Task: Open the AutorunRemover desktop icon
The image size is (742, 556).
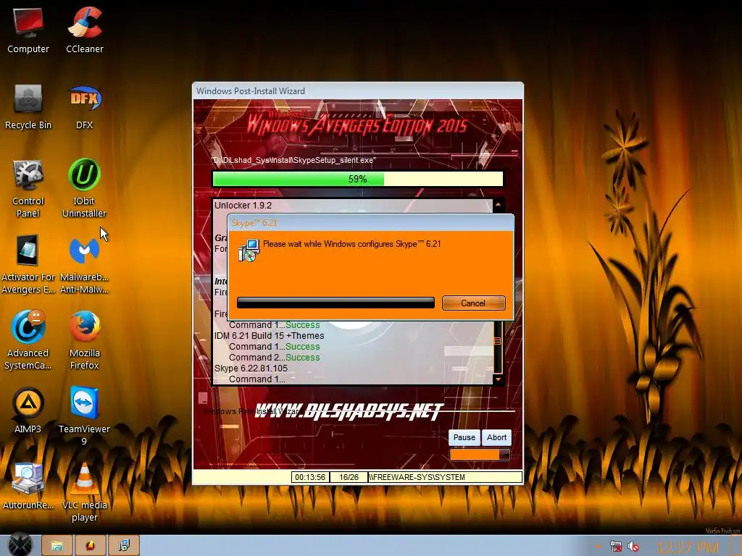Action: tap(28, 487)
